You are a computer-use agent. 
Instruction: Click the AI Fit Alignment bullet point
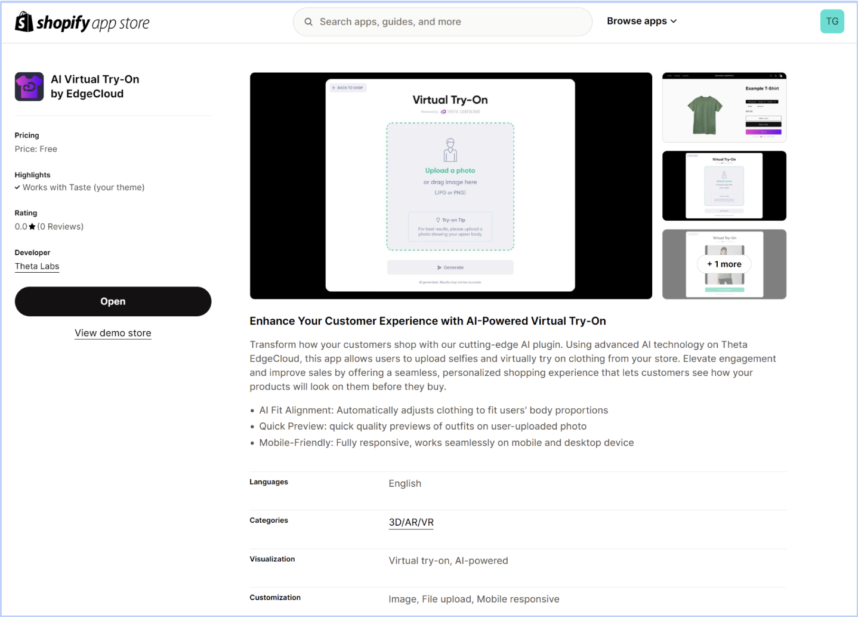(433, 410)
